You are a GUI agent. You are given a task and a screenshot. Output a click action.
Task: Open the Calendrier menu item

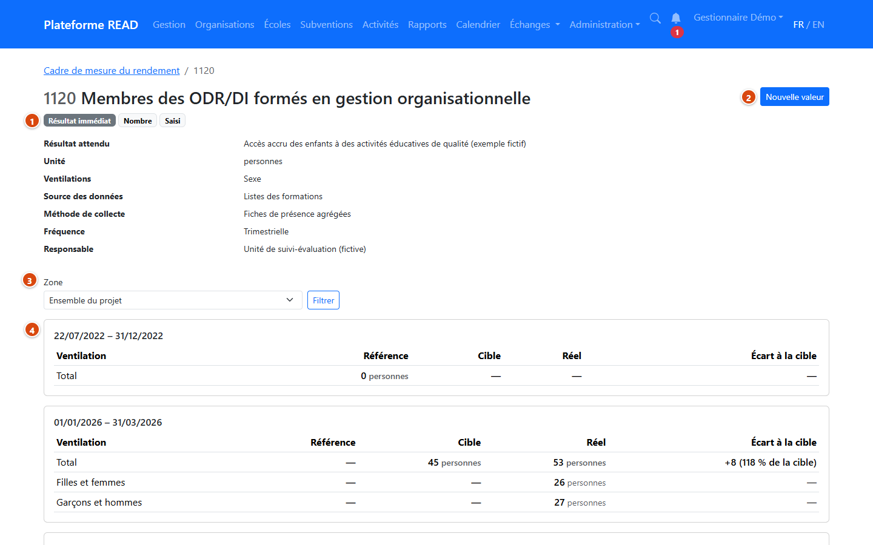[x=478, y=25]
